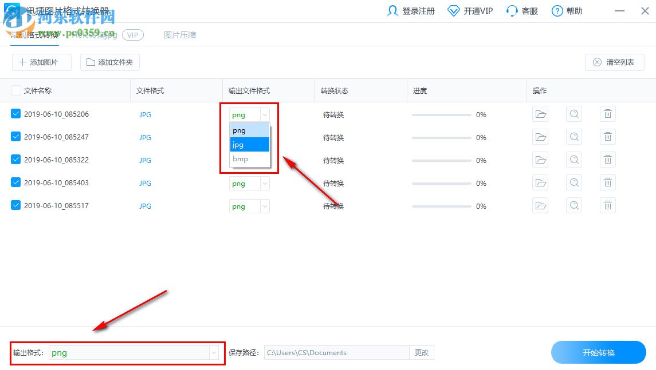Delete file 2019-06-10_085247 with trash icon

[608, 137]
